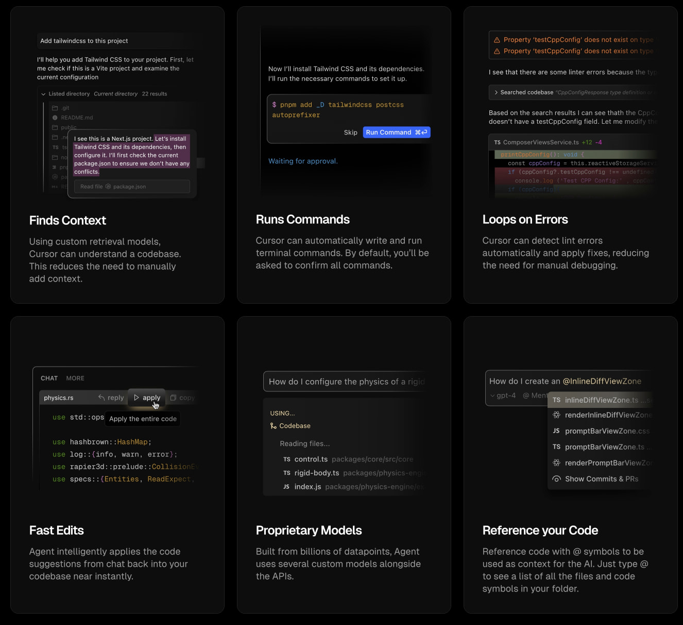This screenshot has height=625, width=683.
Task: Click the pnpm add tailwindcss command text
Action: click(338, 110)
